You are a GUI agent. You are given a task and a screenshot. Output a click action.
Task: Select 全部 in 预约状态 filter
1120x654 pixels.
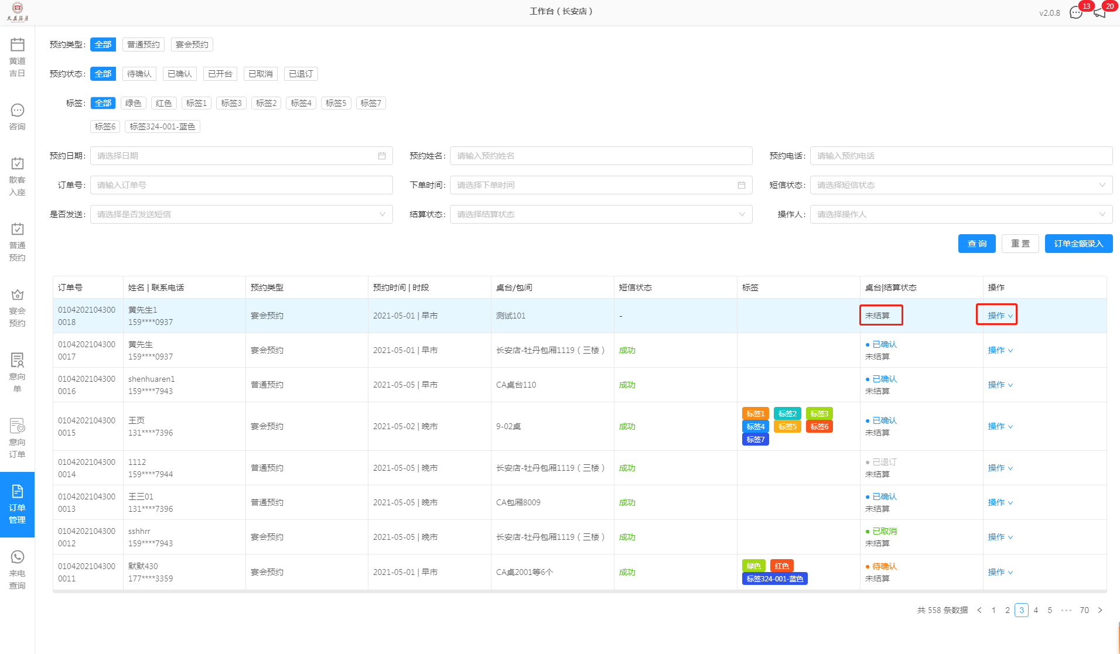point(103,74)
